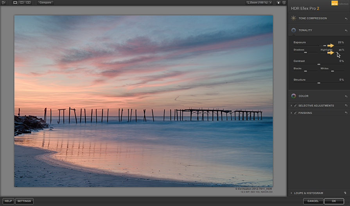The image size is (350, 206).
Task: Select the single image view icon
Action: [15, 3]
